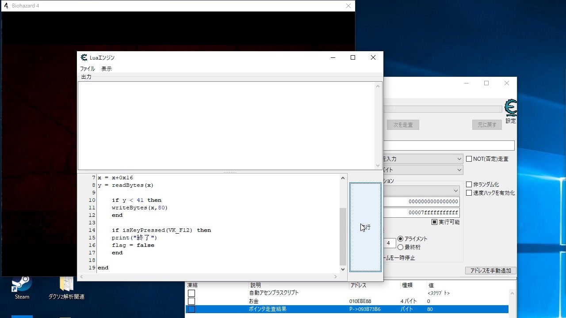Image resolution: width=566 pixels, height=318 pixels.
Task: Click the Biohazard 4 window icon
Action: (x=6, y=6)
